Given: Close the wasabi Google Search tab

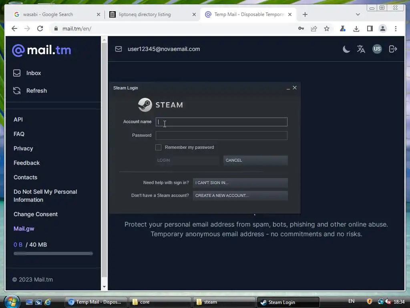Looking at the screenshot, I should (98, 14).
